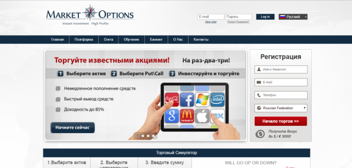Viewport: 352px width, 168px height.
Task: Open the Русский language dropdown
Action: [x=293, y=17]
